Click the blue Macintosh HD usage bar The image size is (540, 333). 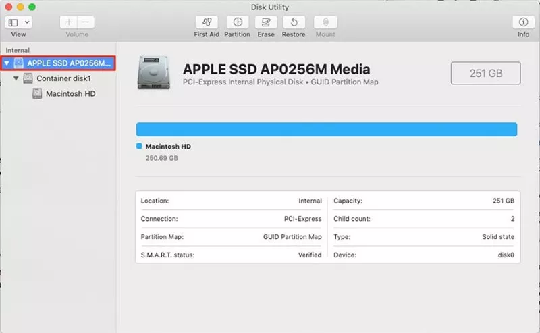tap(326, 130)
